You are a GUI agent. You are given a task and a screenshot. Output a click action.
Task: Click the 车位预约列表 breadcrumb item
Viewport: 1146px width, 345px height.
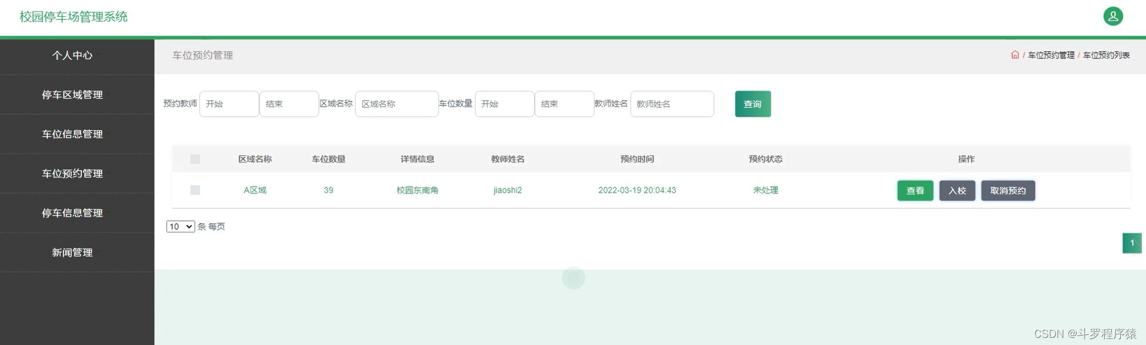1106,55
